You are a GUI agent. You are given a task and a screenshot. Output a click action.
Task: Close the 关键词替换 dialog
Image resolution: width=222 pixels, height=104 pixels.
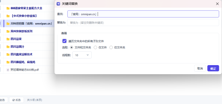click(217, 4)
